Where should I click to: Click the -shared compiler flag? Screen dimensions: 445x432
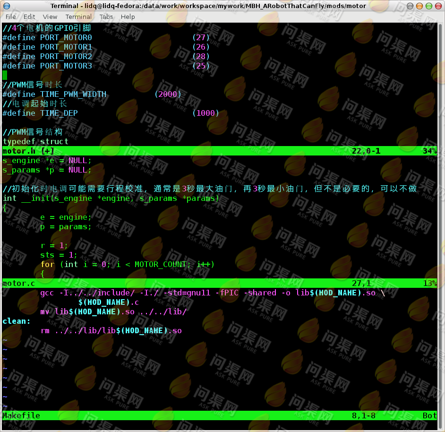(260, 293)
